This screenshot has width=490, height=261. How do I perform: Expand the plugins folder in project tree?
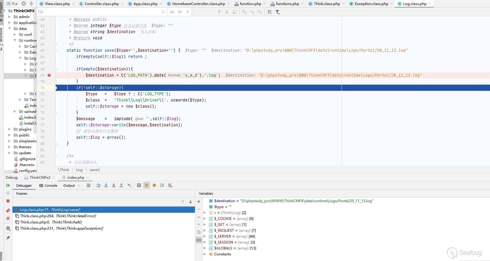coord(9,129)
